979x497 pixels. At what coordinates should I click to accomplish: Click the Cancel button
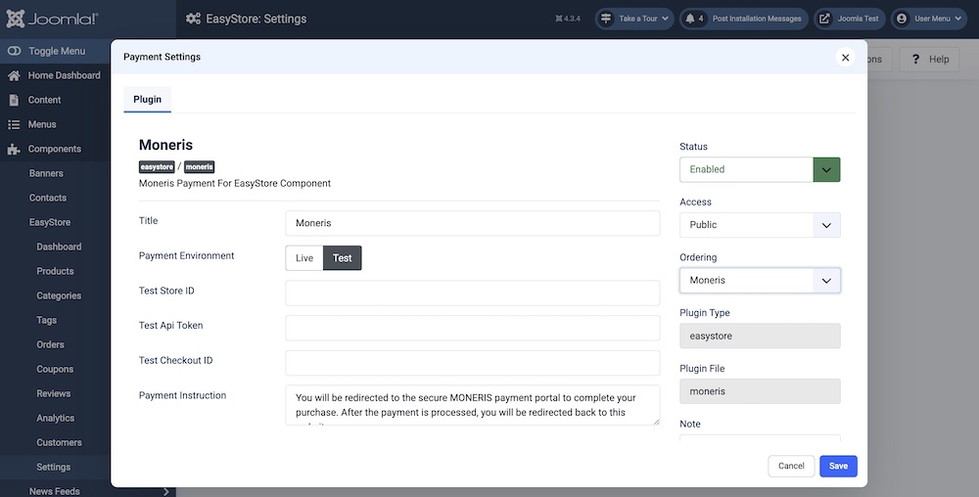[791, 466]
